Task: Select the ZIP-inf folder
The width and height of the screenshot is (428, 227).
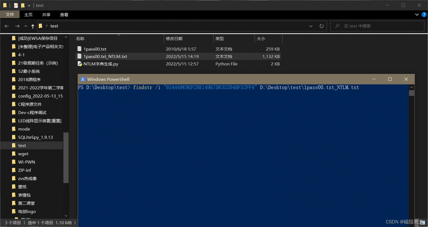Action: point(25,170)
